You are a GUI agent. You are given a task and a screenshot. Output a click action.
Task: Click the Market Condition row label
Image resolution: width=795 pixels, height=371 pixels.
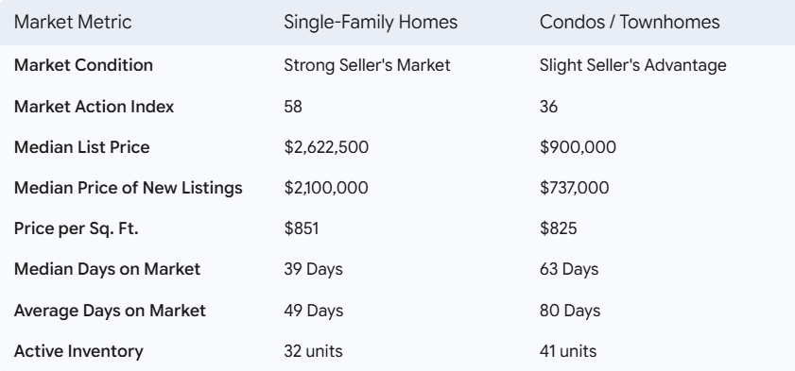coord(83,65)
